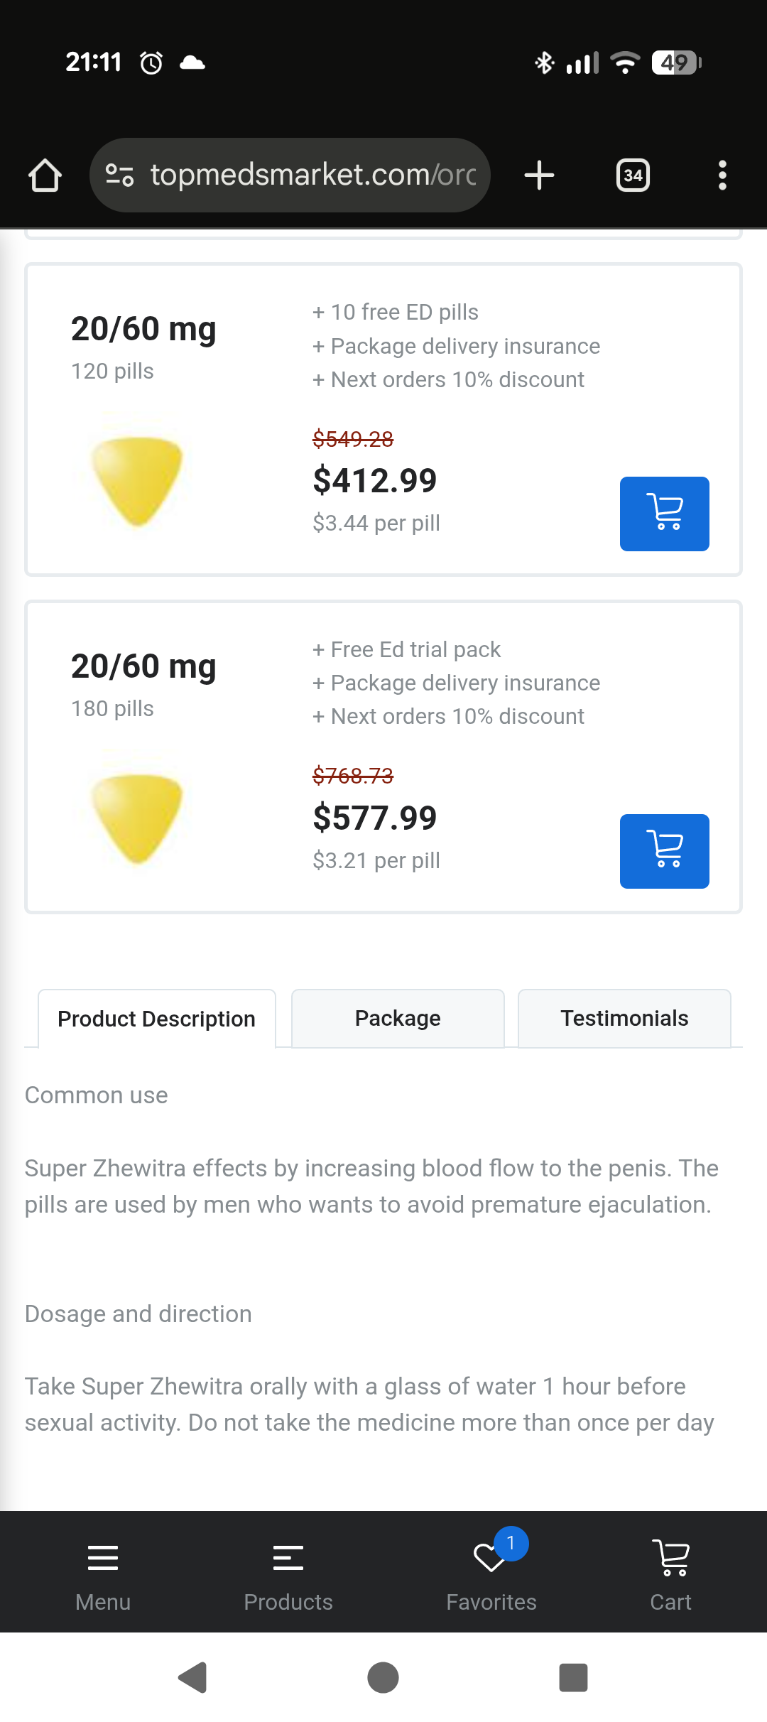Switch to the Testimonials tab

[x=624, y=1019]
